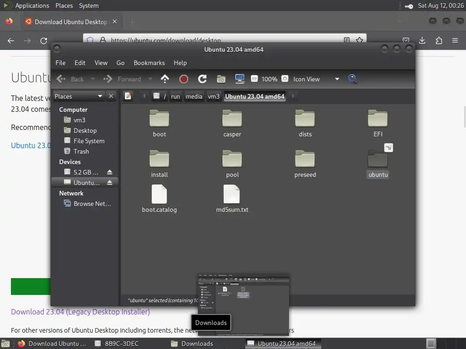Click the Forward button
This screenshot has height=349, width=466.
pyautogui.click(x=122, y=79)
